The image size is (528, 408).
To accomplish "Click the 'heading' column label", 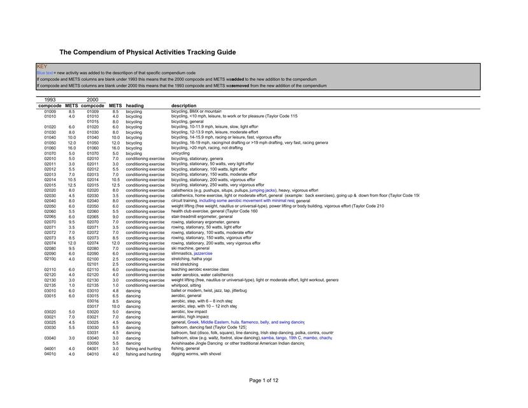I will pyautogui.click(x=134, y=106).
